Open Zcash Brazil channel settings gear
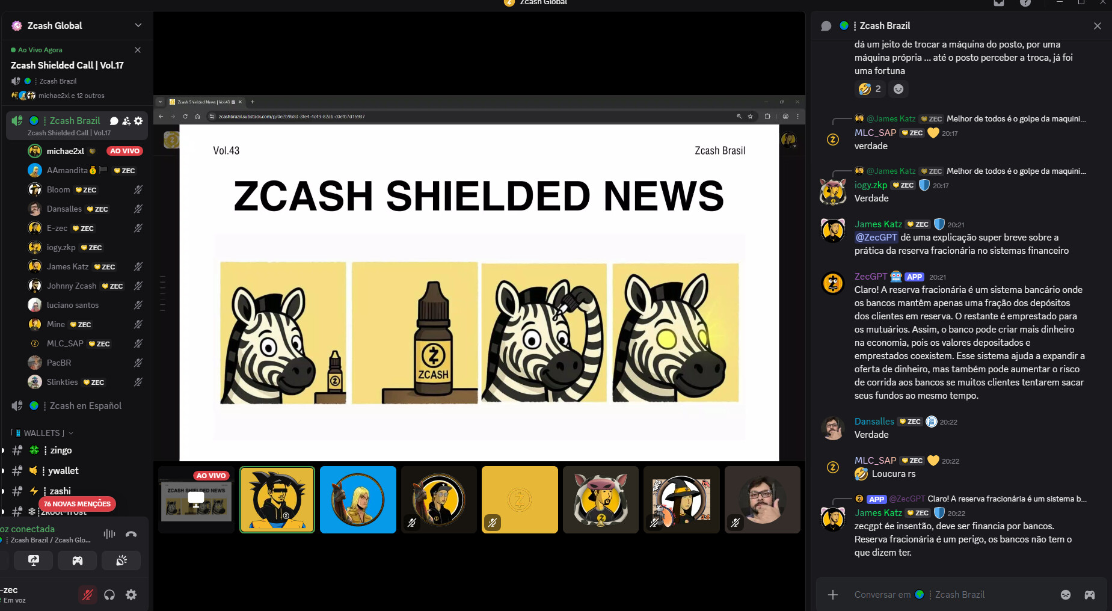 138,121
